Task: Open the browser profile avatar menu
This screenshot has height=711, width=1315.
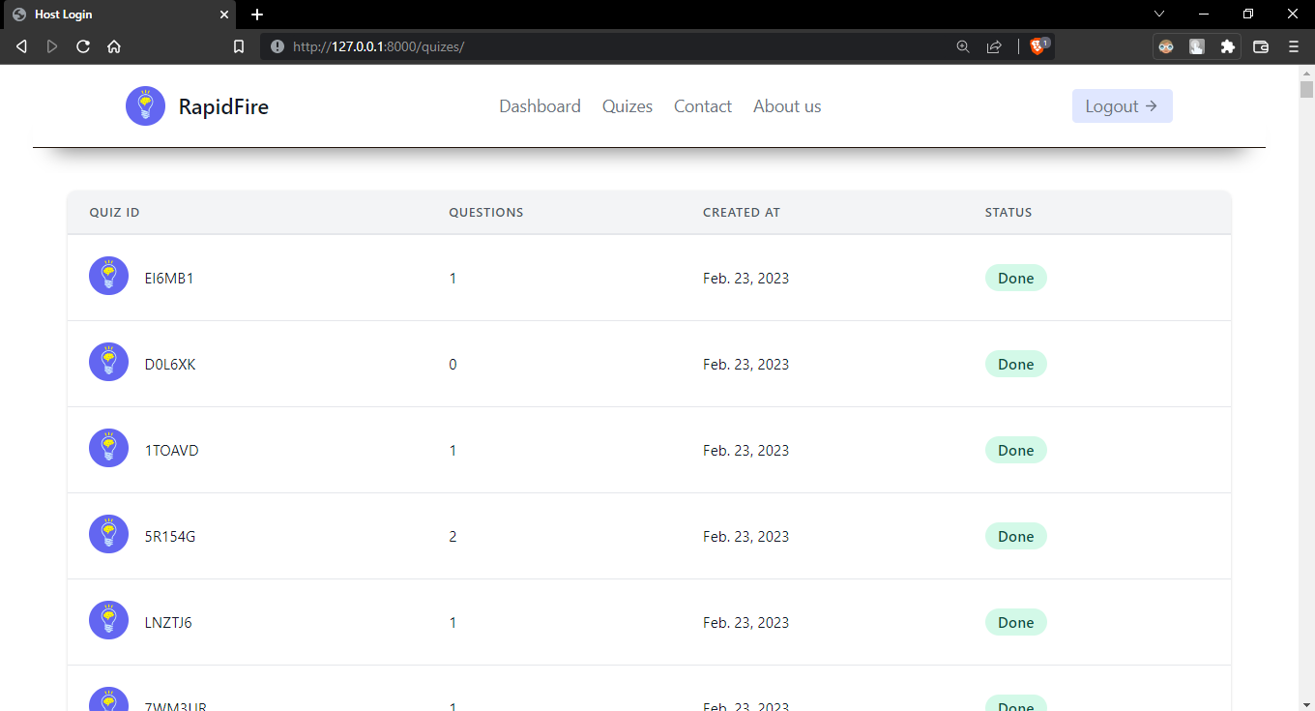Action: [x=1165, y=45]
